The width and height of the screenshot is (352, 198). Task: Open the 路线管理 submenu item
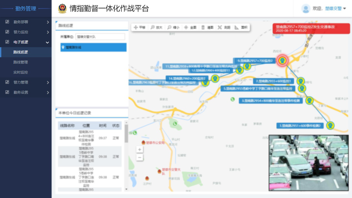pos(21,62)
